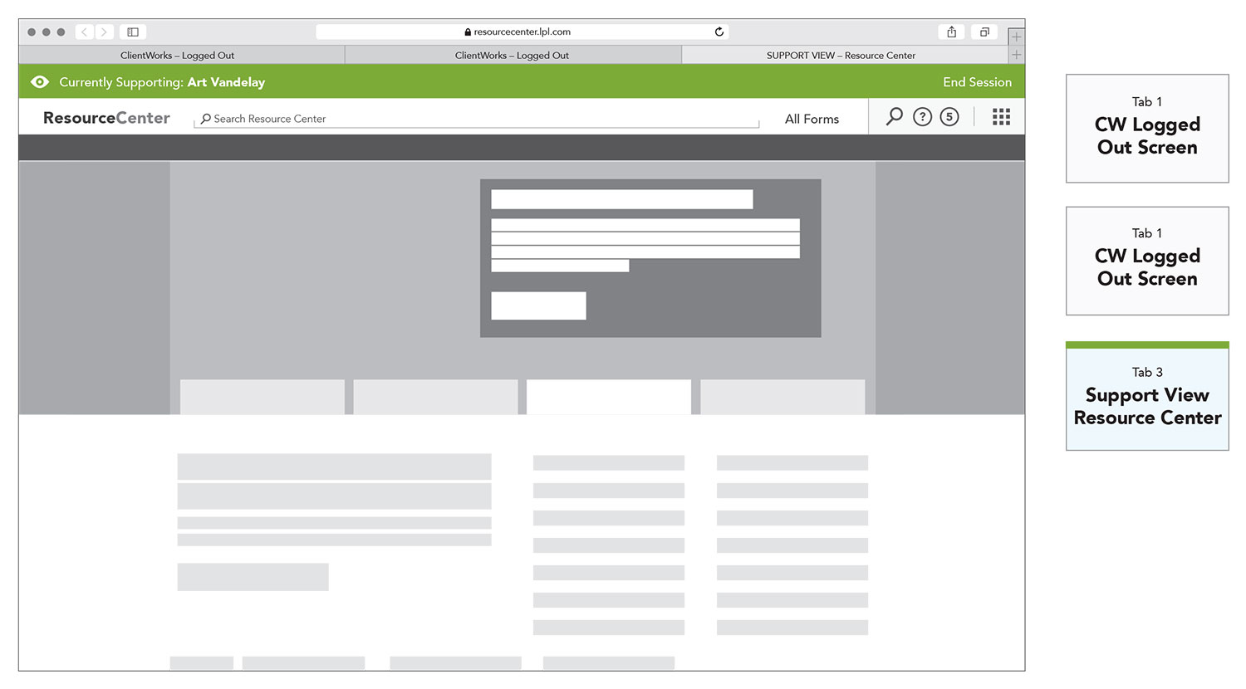1246x689 pixels.
Task: Switch to first ClientWorks – Logged Out tab
Action: [177, 56]
